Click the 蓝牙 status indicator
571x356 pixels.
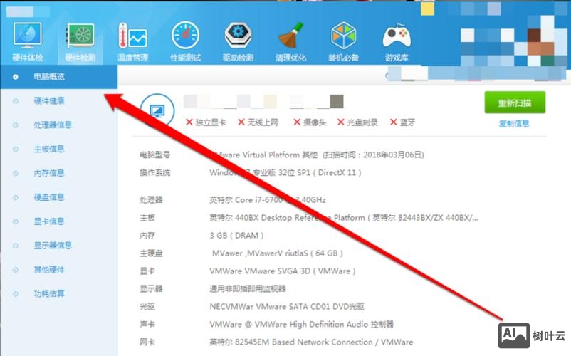pos(402,122)
